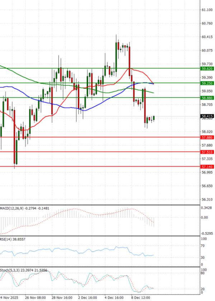Viewport: 215px width, 301px height.
Task: Click the last candlestick on the chart
Action: [154, 118]
